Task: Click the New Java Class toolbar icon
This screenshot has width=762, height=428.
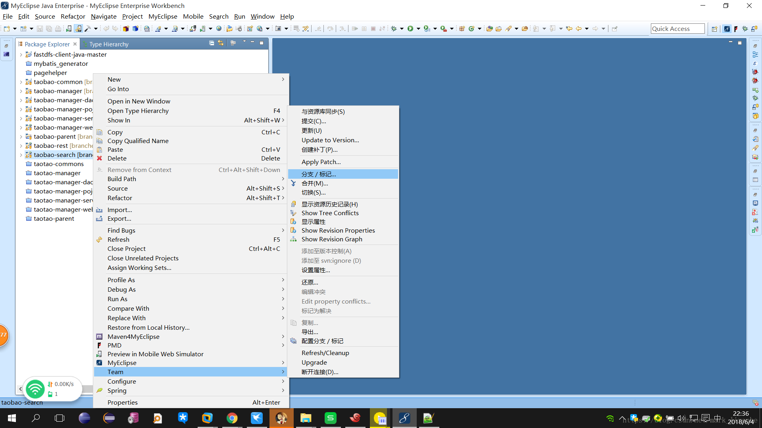Action: [x=471, y=29]
